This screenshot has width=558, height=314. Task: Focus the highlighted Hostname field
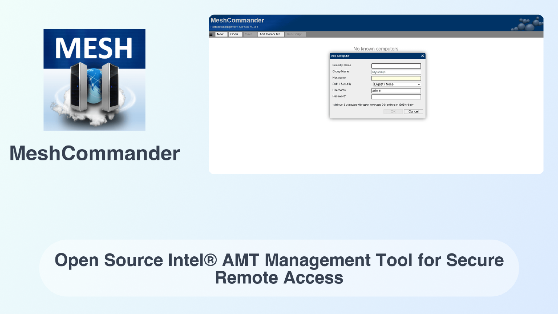point(395,78)
